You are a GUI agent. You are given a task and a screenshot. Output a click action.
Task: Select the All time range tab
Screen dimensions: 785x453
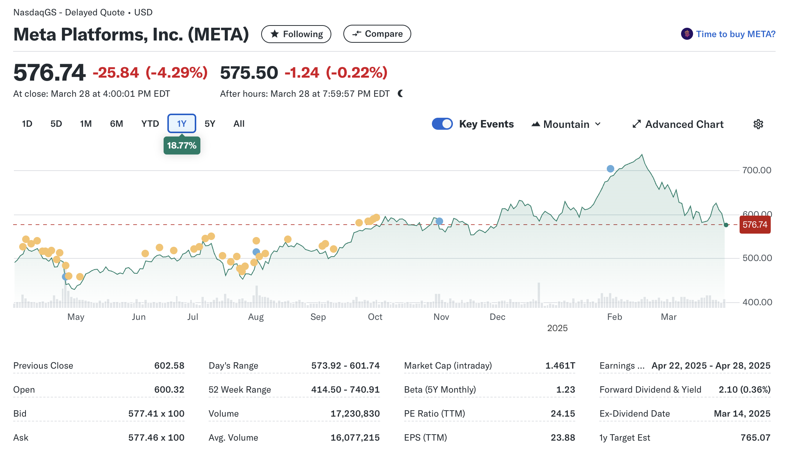(x=239, y=124)
